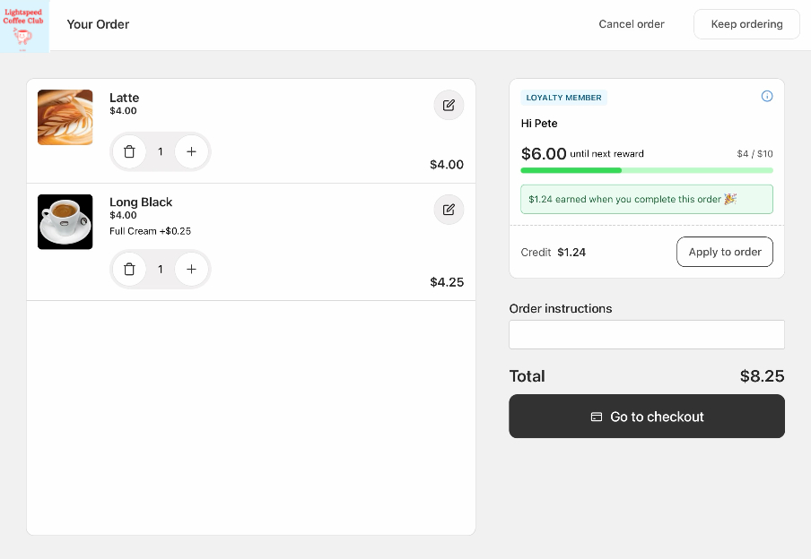Go to checkout
The image size is (811, 559).
point(647,417)
